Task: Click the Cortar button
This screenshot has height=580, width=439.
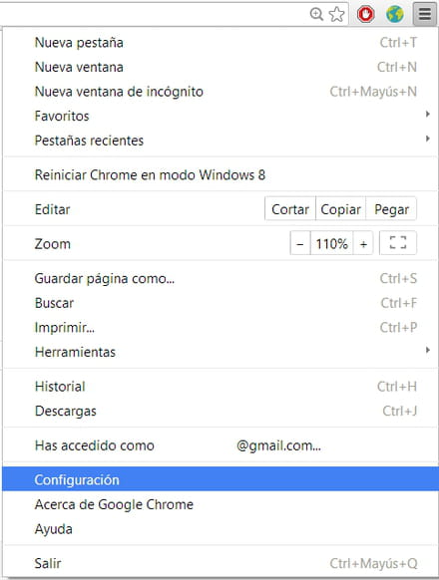Action: coord(290,209)
